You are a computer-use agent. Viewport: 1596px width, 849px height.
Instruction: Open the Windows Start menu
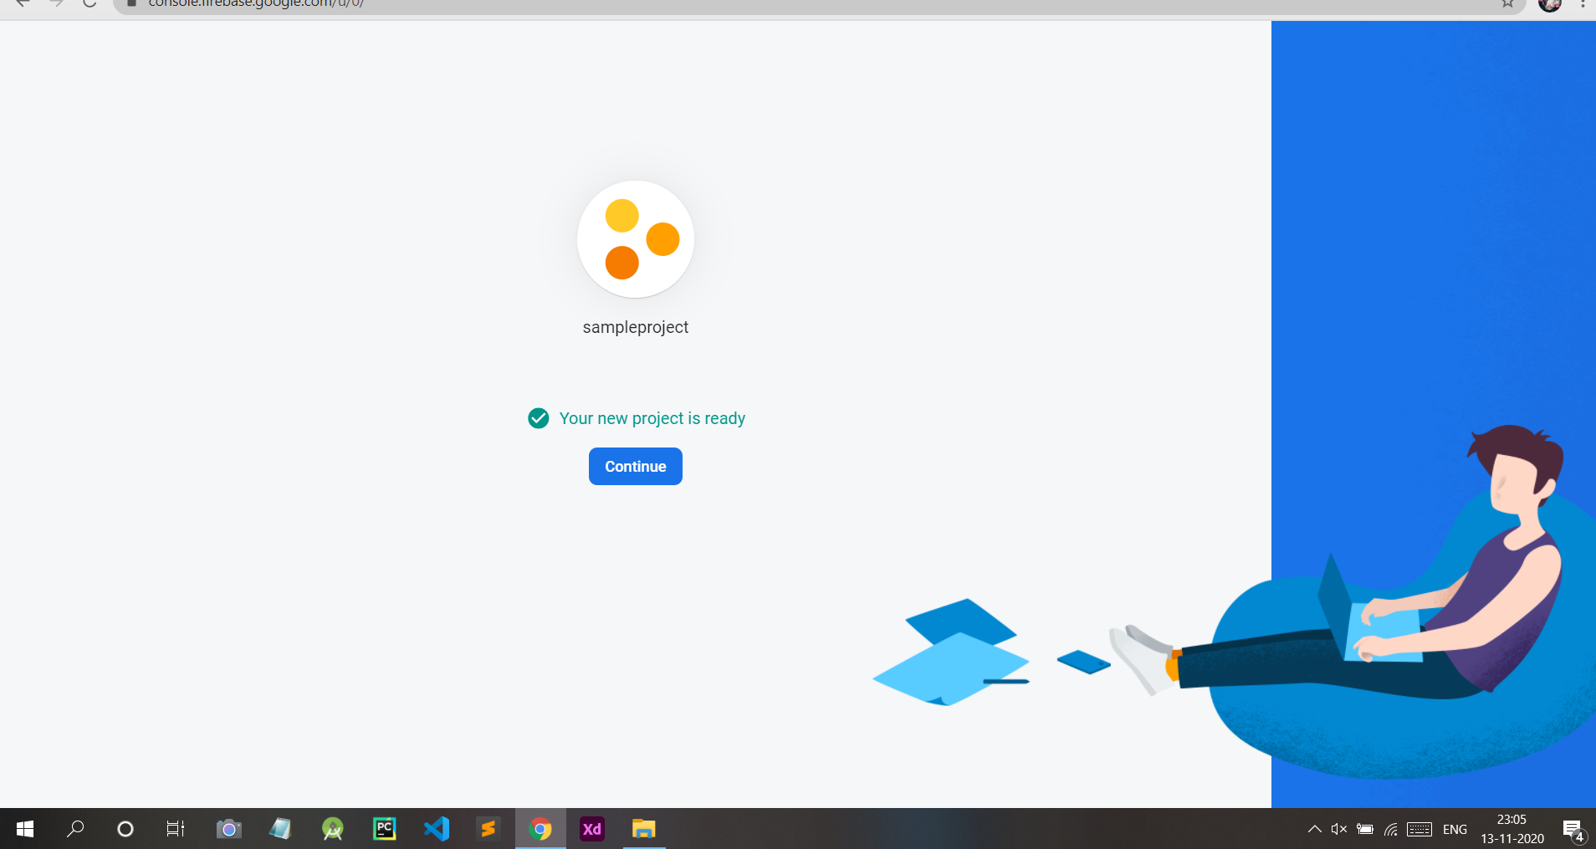tap(25, 829)
